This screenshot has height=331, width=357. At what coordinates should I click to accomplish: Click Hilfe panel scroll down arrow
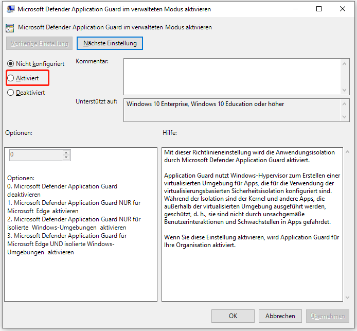click(x=347, y=298)
